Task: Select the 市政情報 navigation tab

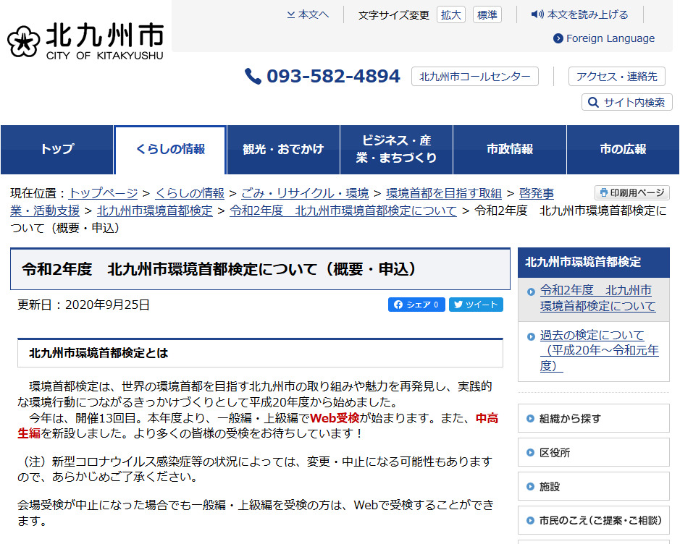Action: pos(510,149)
